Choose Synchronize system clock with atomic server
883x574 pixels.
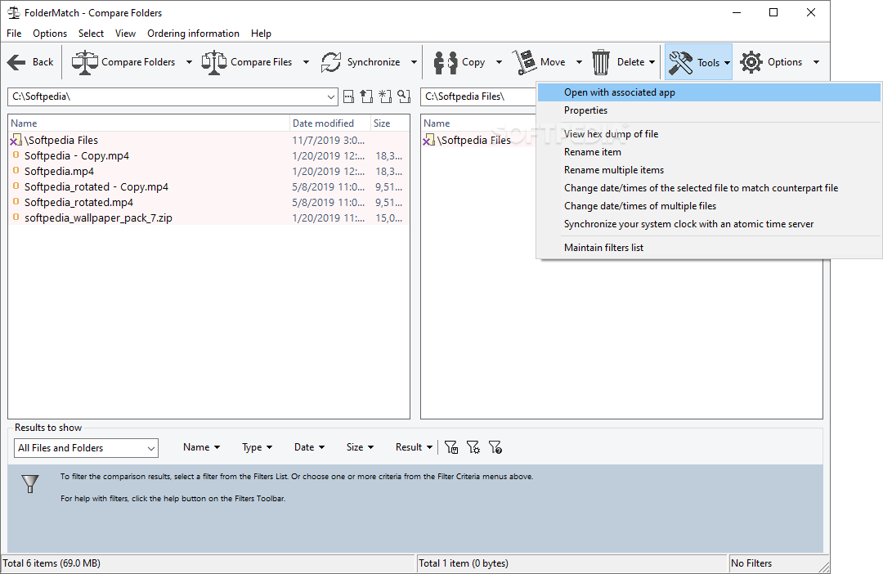pyautogui.click(x=709, y=224)
